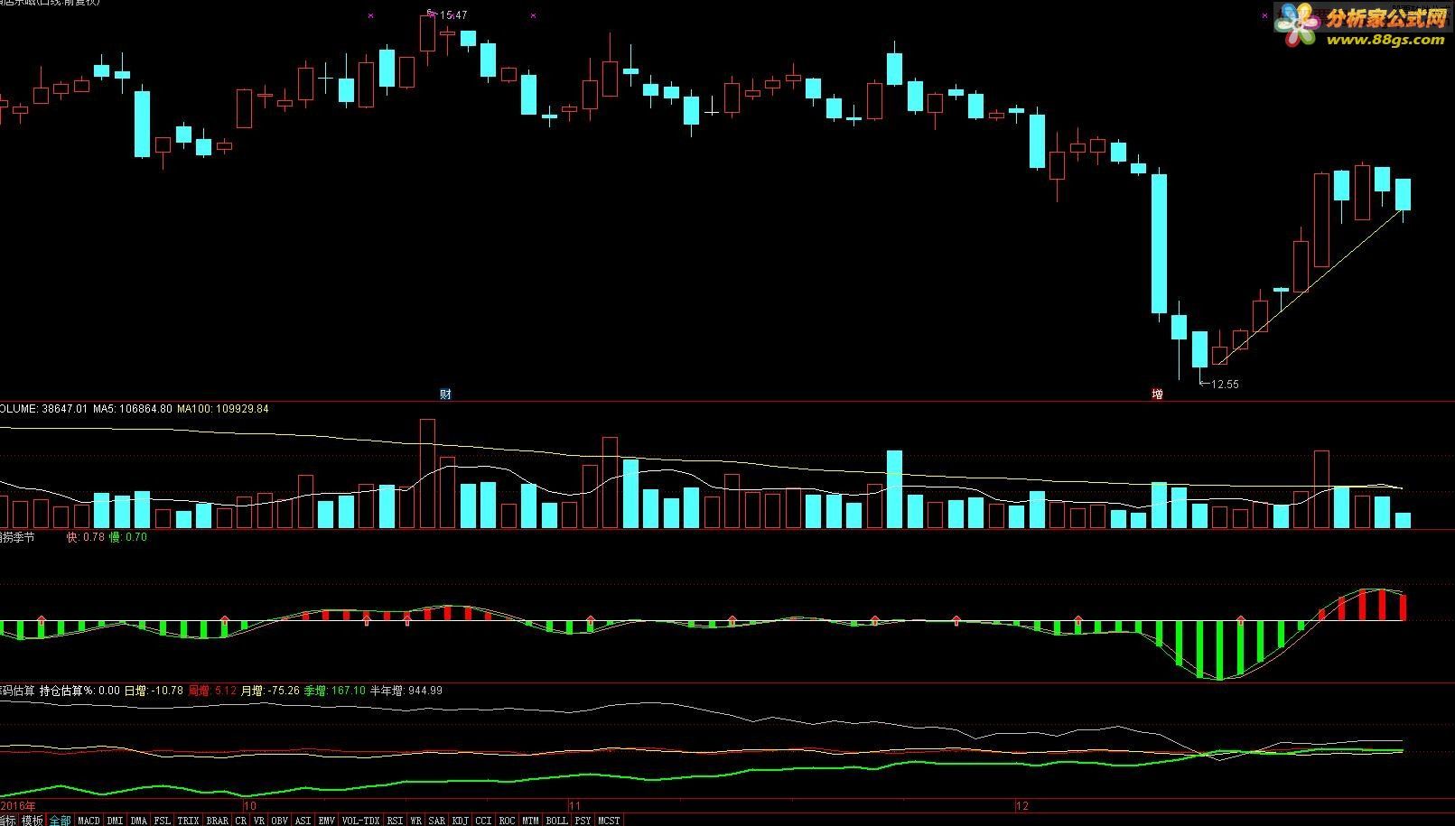Click the 季增: 167.10 value

point(335,691)
